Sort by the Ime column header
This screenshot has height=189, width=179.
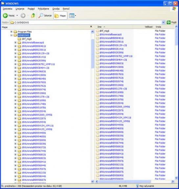pos(114,27)
